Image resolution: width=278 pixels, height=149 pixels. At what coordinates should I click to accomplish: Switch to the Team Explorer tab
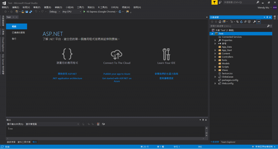228,142
